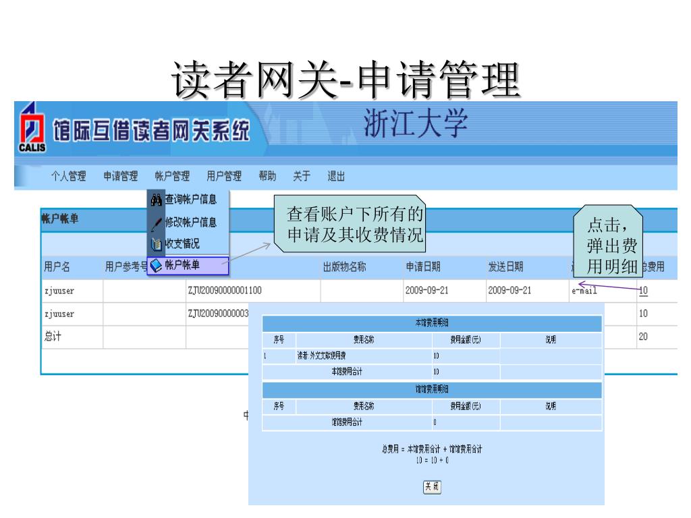691x518 pixels.
Task: Click the underlined fee link 10 in first row
Action: tap(643, 291)
